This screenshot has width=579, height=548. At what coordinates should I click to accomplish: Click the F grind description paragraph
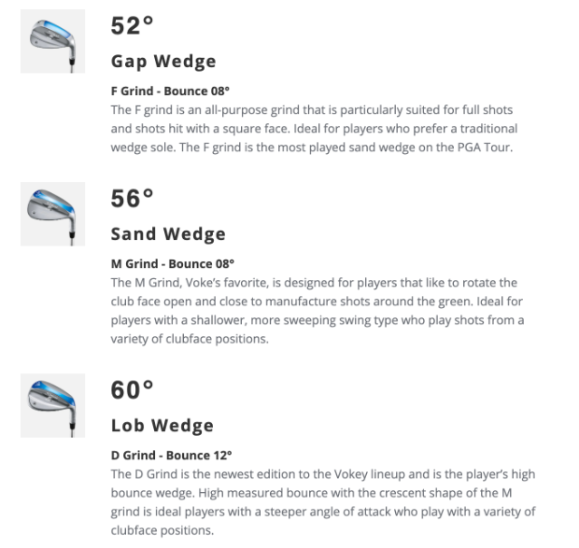[314, 129]
